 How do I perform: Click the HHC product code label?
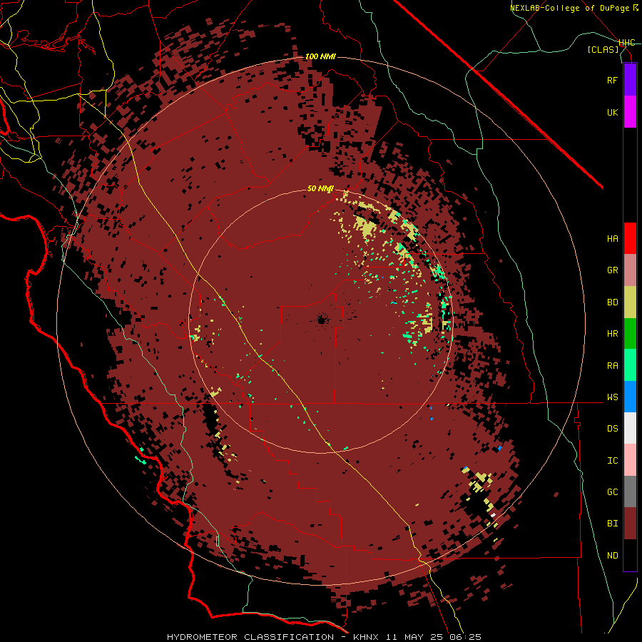tap(626, 43)
